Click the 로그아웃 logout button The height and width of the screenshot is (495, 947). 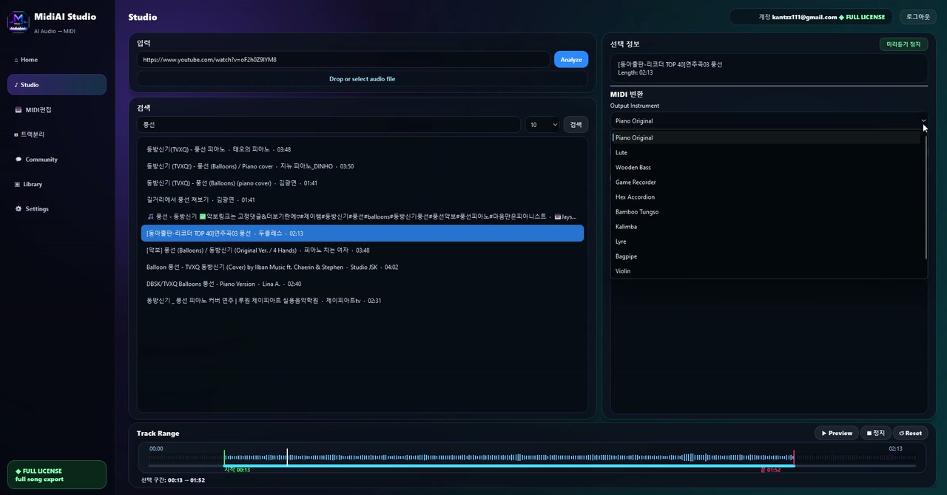coord(918,16)
